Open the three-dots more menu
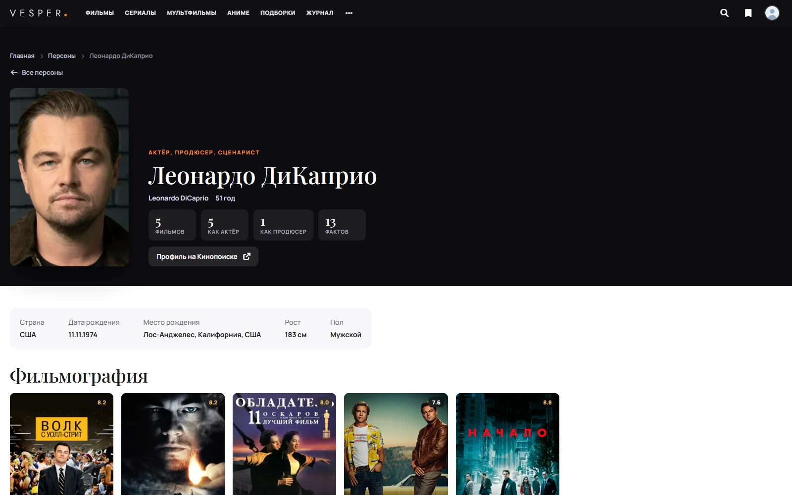Image resolution: width=792 pixels, height=495 pixels. pos(349,13)
